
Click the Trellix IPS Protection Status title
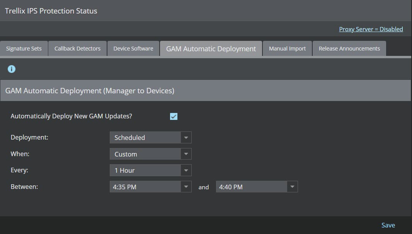[x=51, y=11]
